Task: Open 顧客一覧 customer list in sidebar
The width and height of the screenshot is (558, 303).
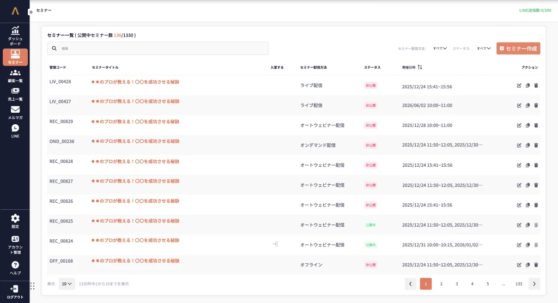Action: tap(15, 75)
